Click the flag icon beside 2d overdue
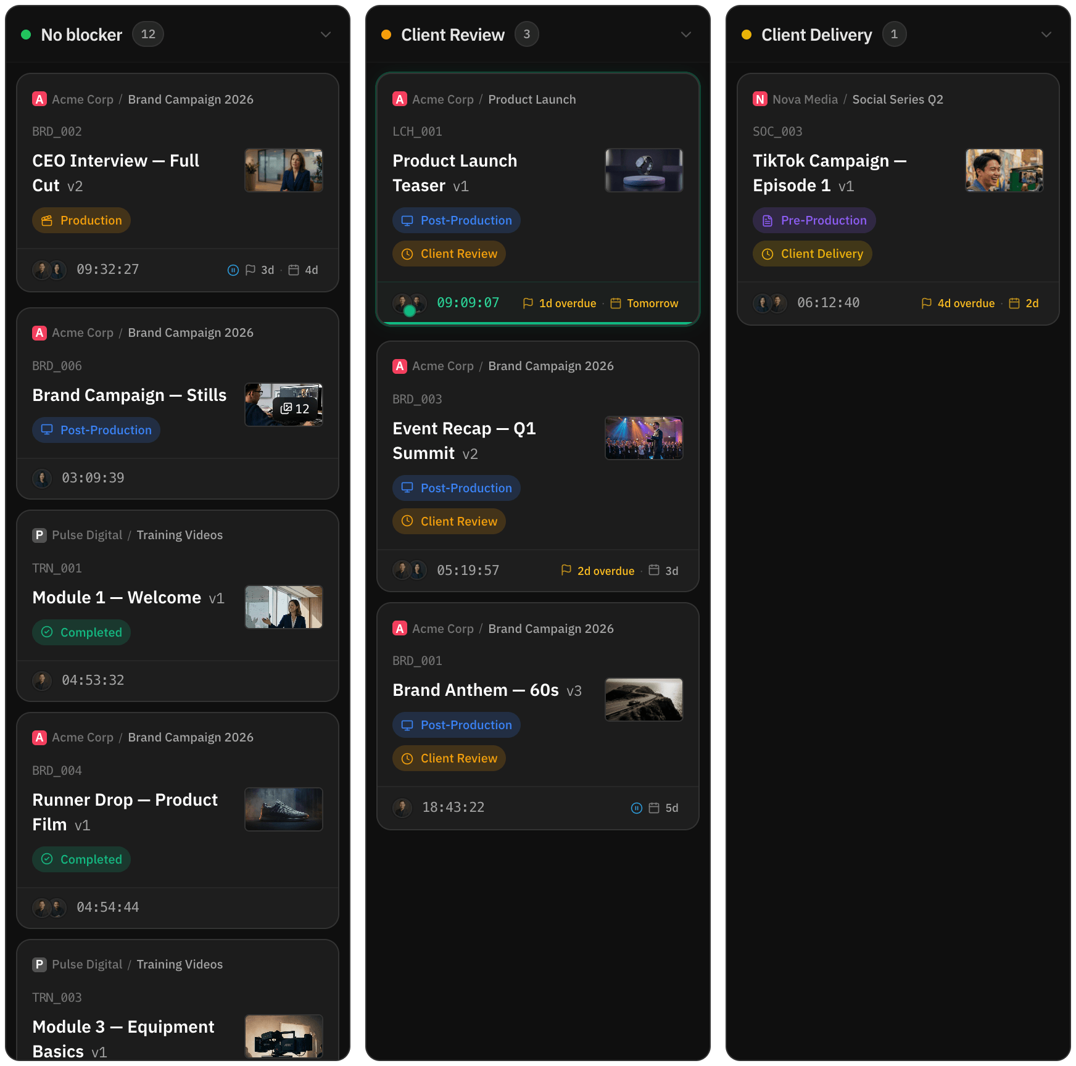The image size is (1076, 1066). tap(566, 571)
